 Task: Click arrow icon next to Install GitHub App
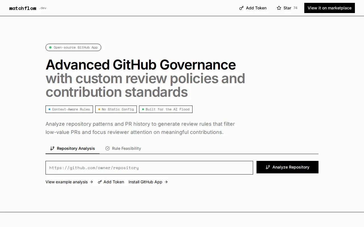(x=166, y=182)
